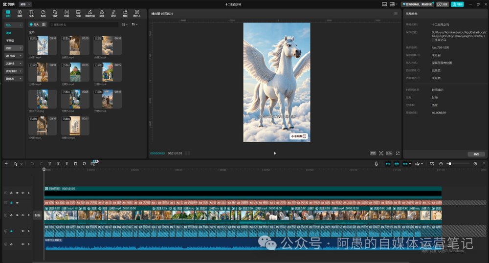The image size is (489, 263).
Task: Select the 子草稿 sidebar item
Action: pos(10,41)
